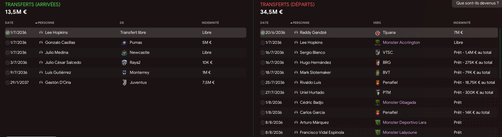
Task: Click the person icon beside Gastón D'Oria
Action: [x=41, y=83]
